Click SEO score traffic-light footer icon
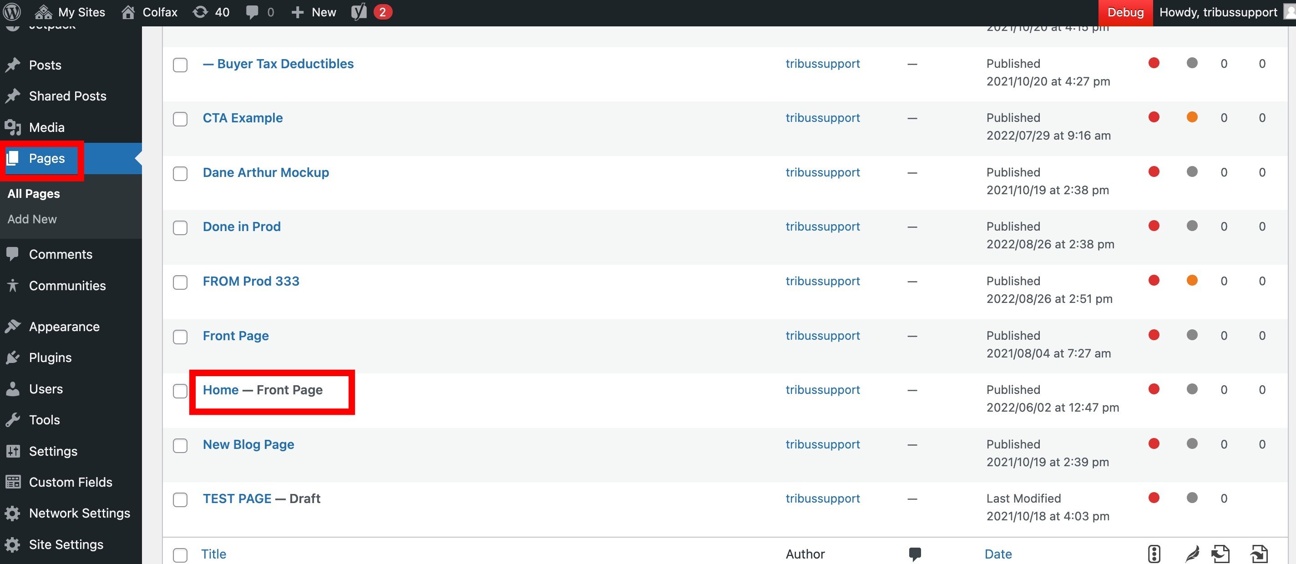 [1154, 554]
